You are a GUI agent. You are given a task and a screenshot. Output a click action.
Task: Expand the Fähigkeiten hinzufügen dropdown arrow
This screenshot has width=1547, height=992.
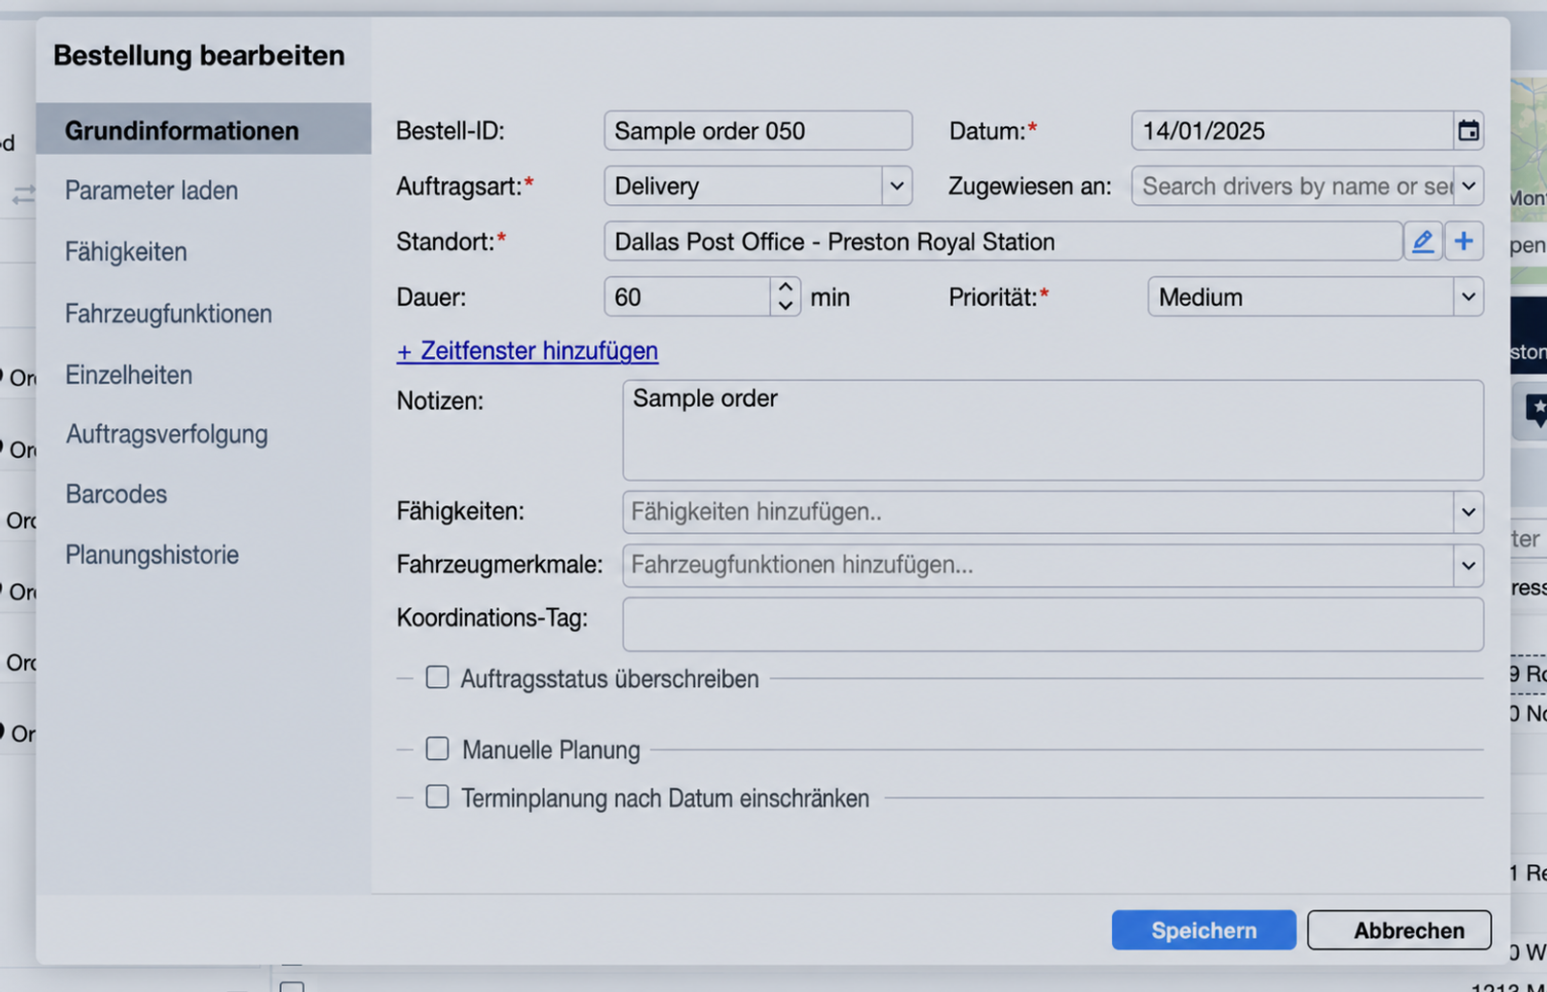[1468, 512]
